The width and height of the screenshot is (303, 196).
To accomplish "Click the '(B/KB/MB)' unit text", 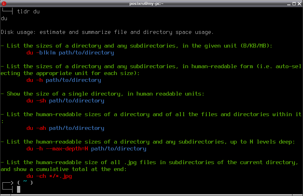I will pos(256,46).
